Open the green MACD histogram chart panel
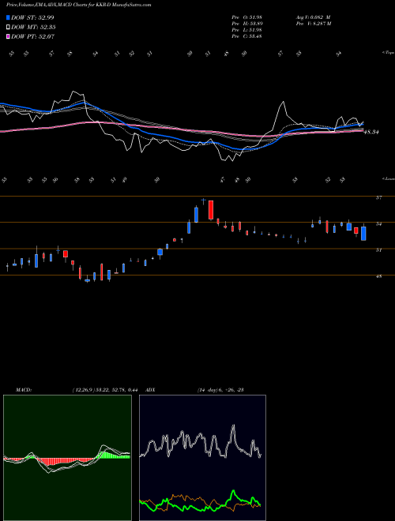This screenshot has height=521, width=395. (67, 458)
